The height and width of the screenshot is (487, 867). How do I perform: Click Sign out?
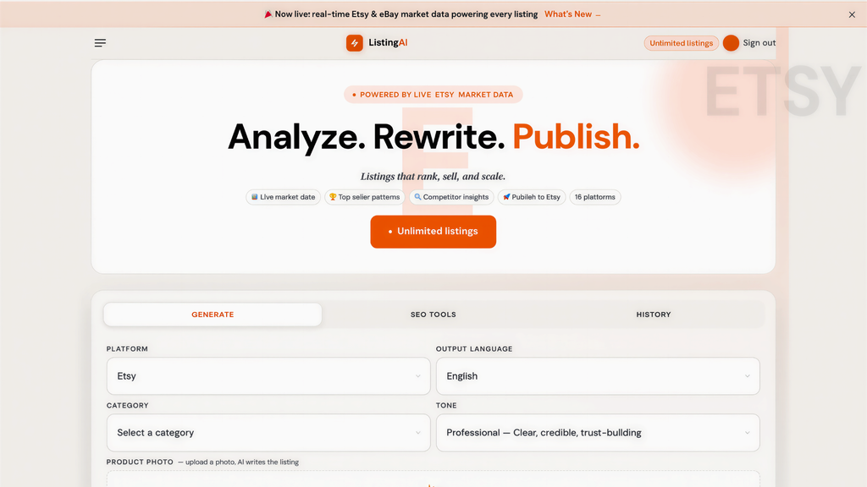[x=759, y=42]
